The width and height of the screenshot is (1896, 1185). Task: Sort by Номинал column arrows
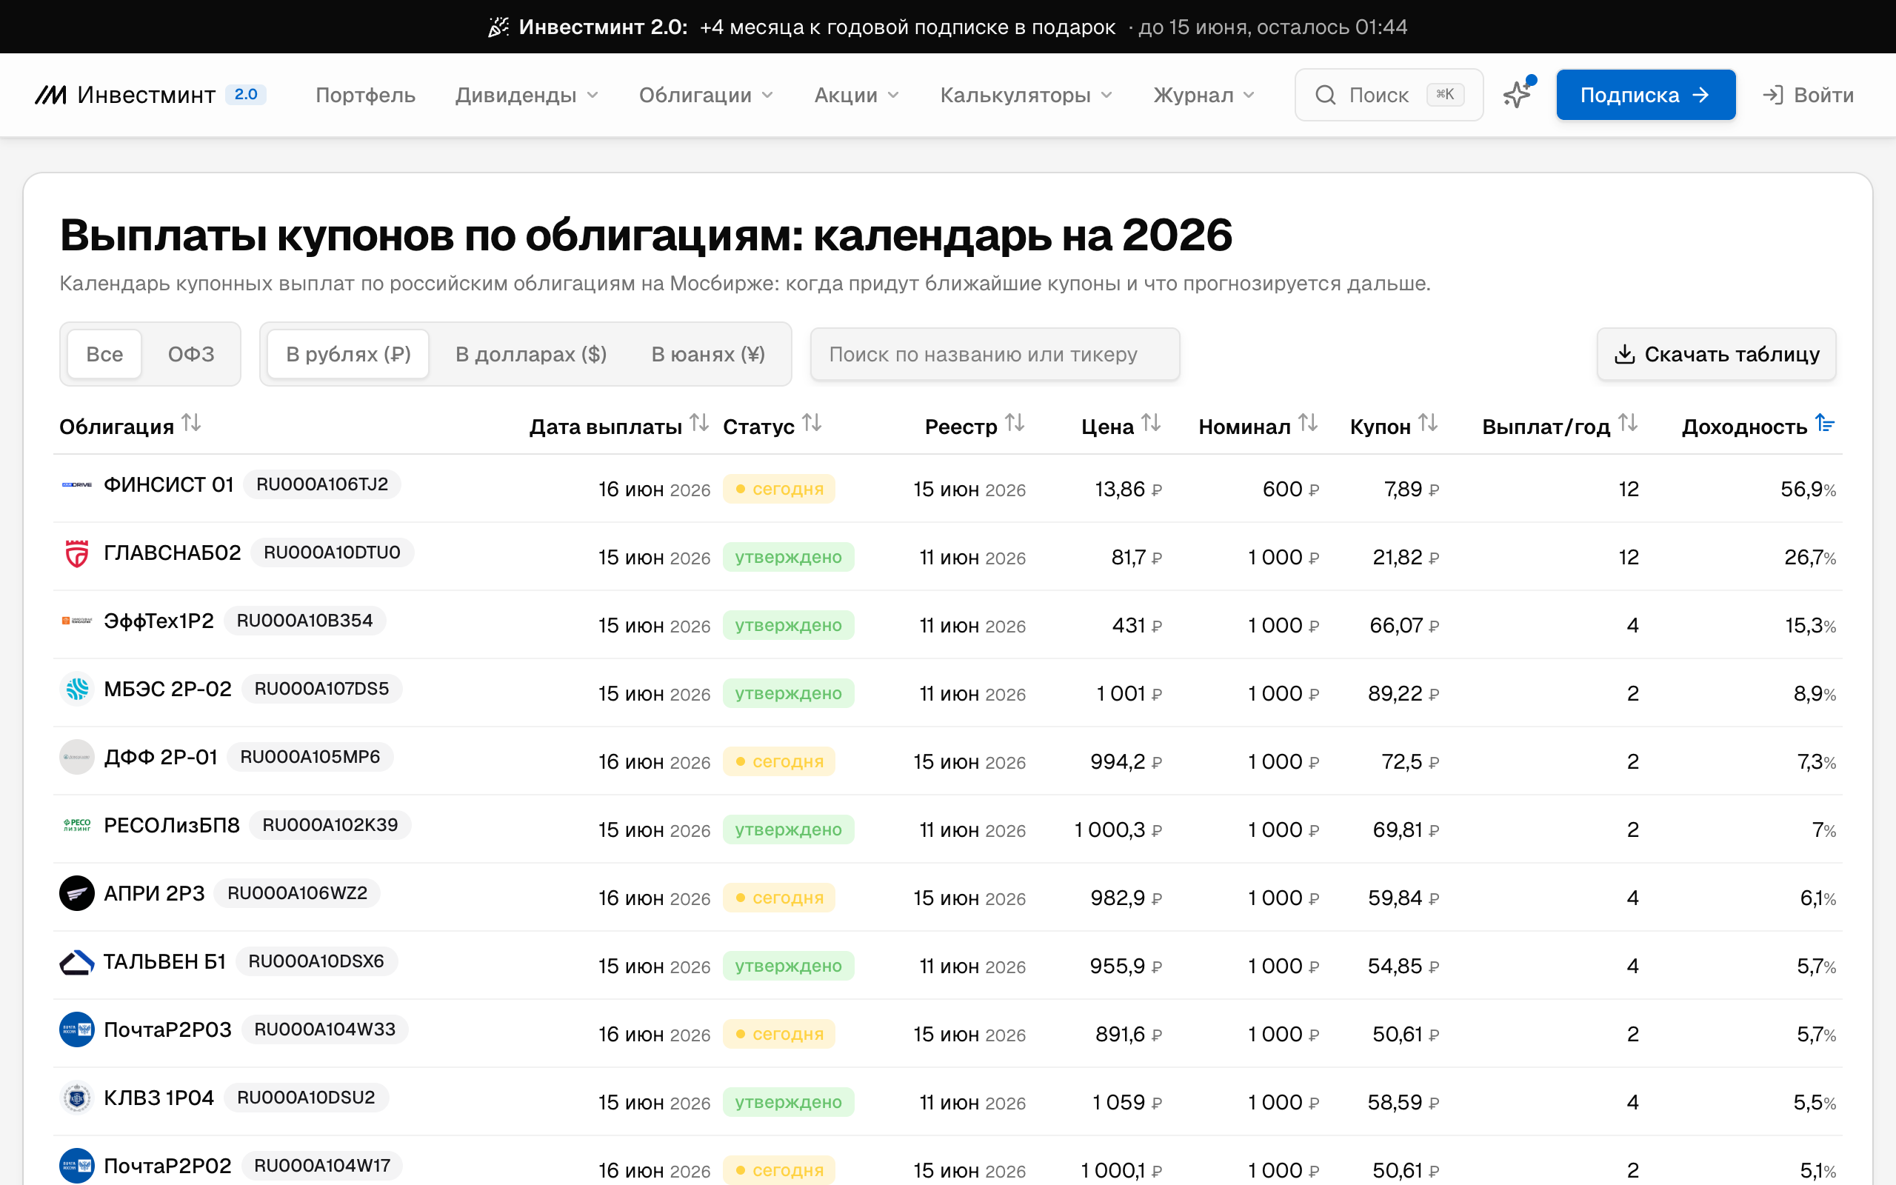1309,424
